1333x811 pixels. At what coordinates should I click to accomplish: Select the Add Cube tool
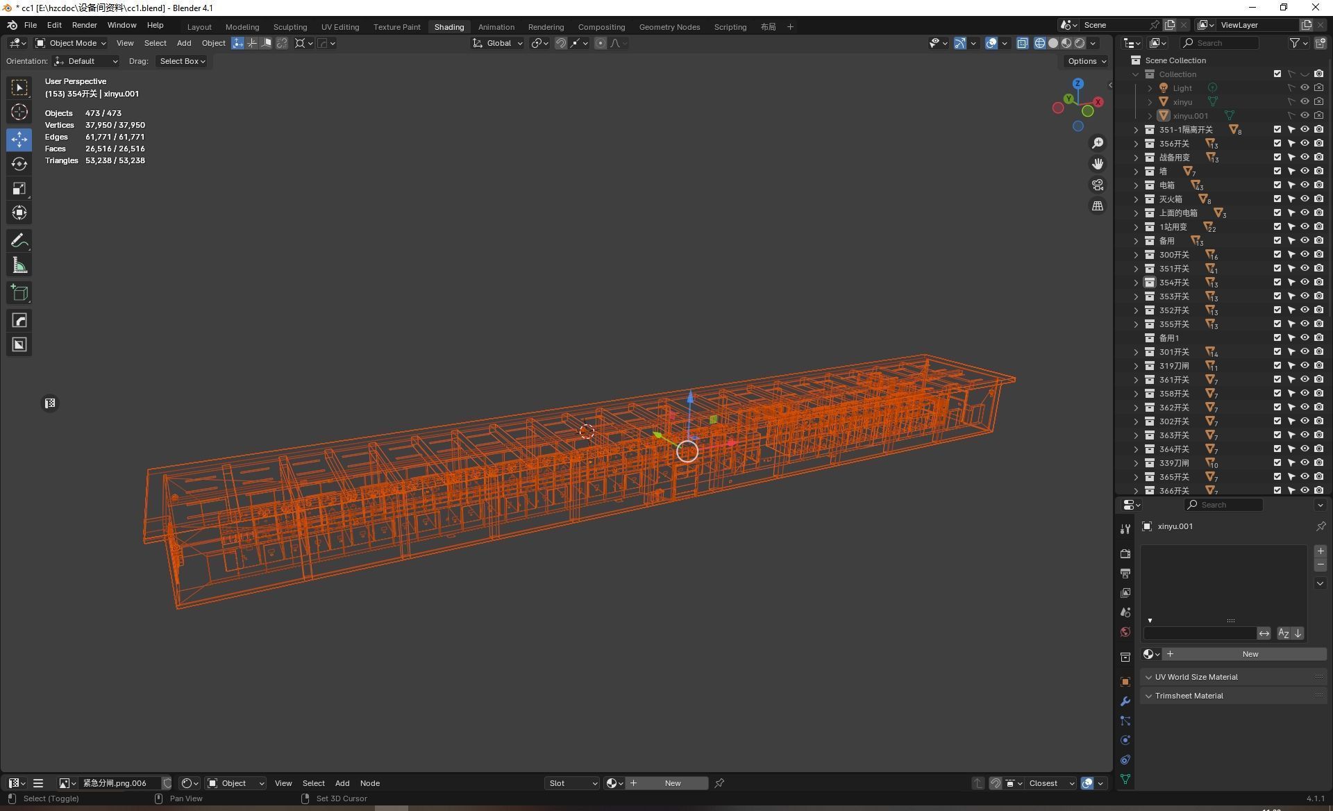[x=19, y=293]
